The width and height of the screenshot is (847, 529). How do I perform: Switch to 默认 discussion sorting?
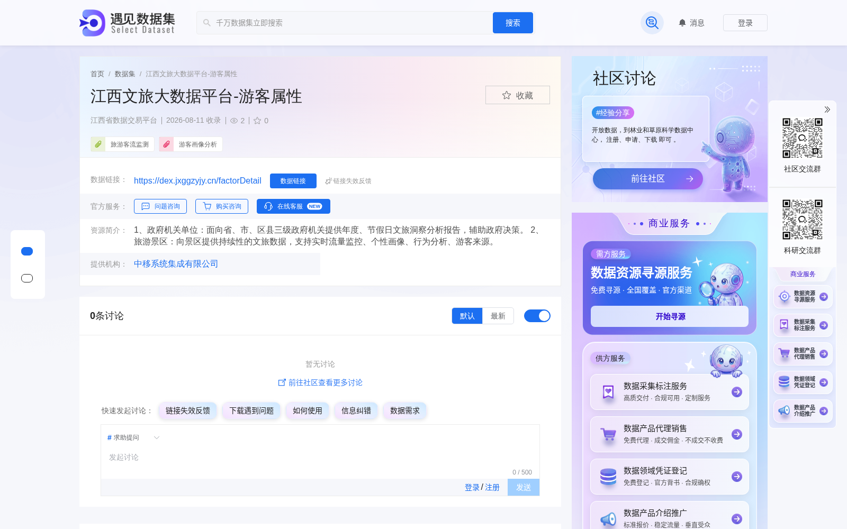467,316
